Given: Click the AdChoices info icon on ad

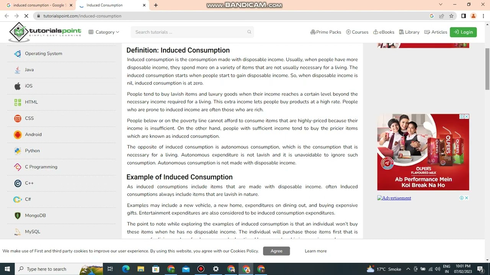Looking at the screenshot, I should coord(462,116).
